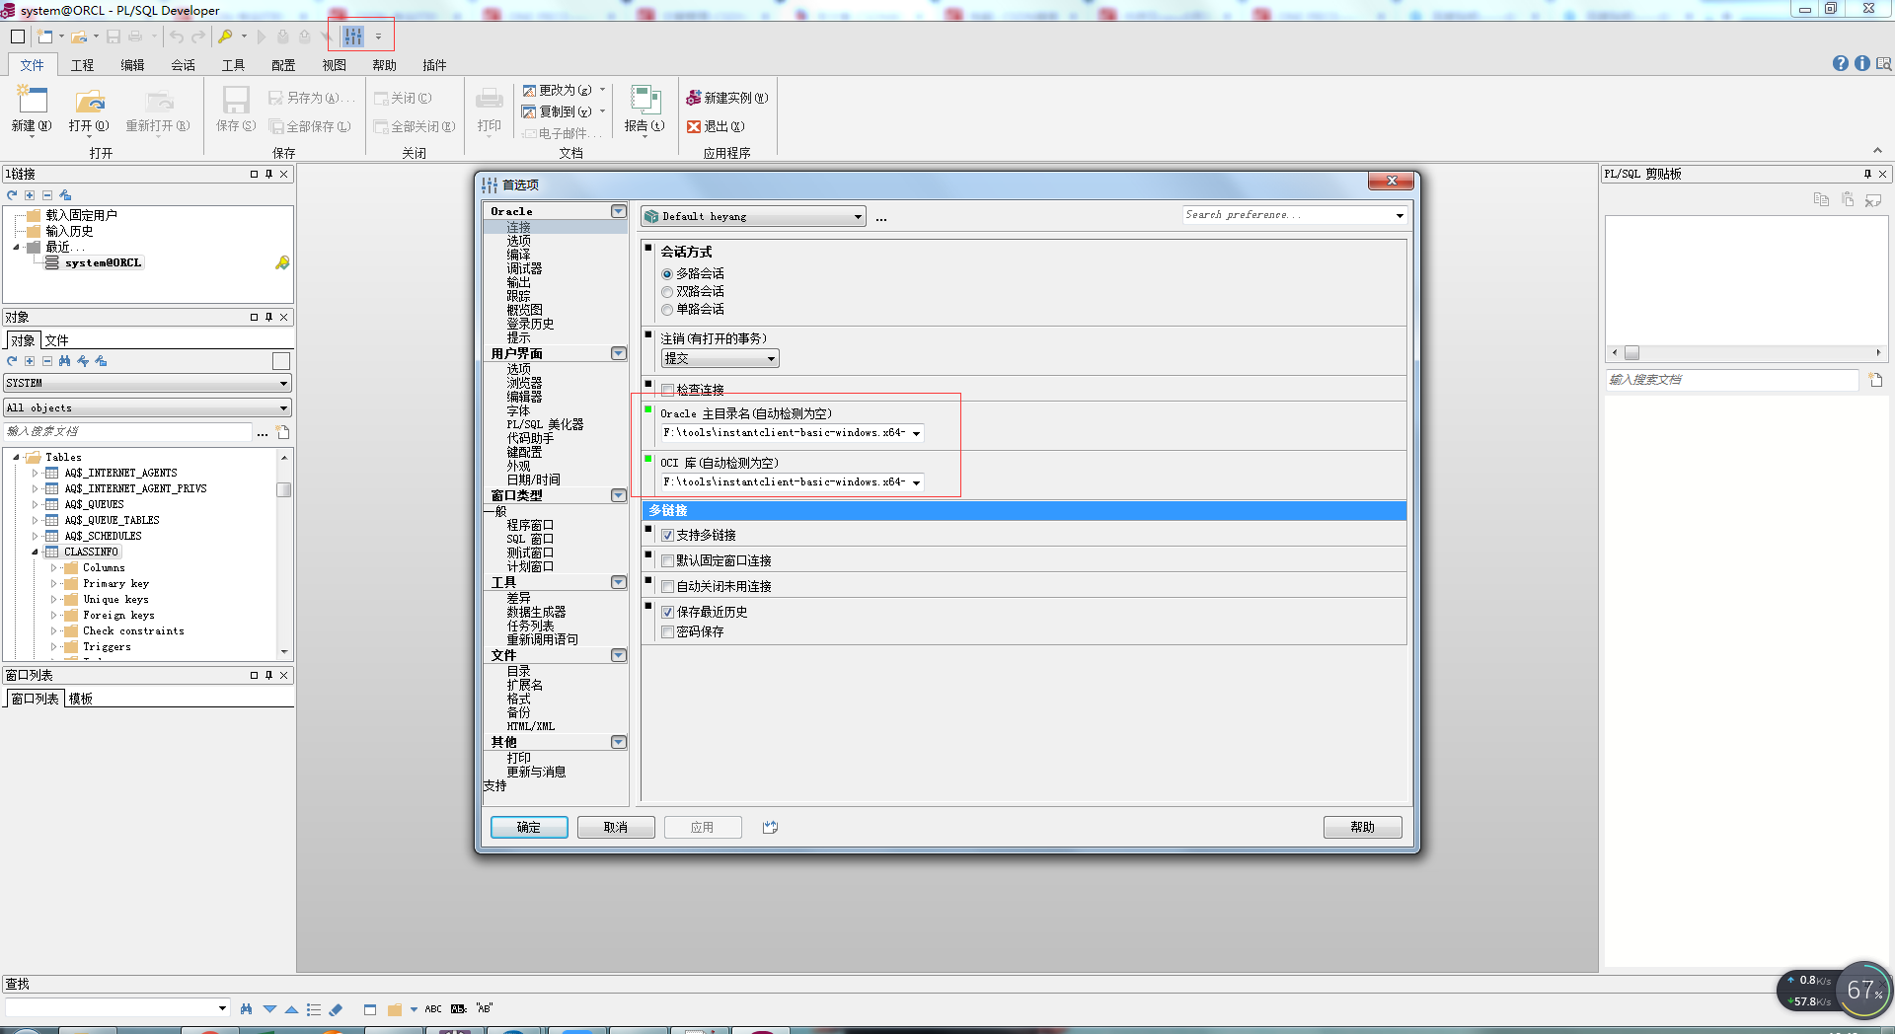Click new document icon beside object search
Image resolution: width=1895 pixels, height=1034 pixels.
click(x=283, y=432)
